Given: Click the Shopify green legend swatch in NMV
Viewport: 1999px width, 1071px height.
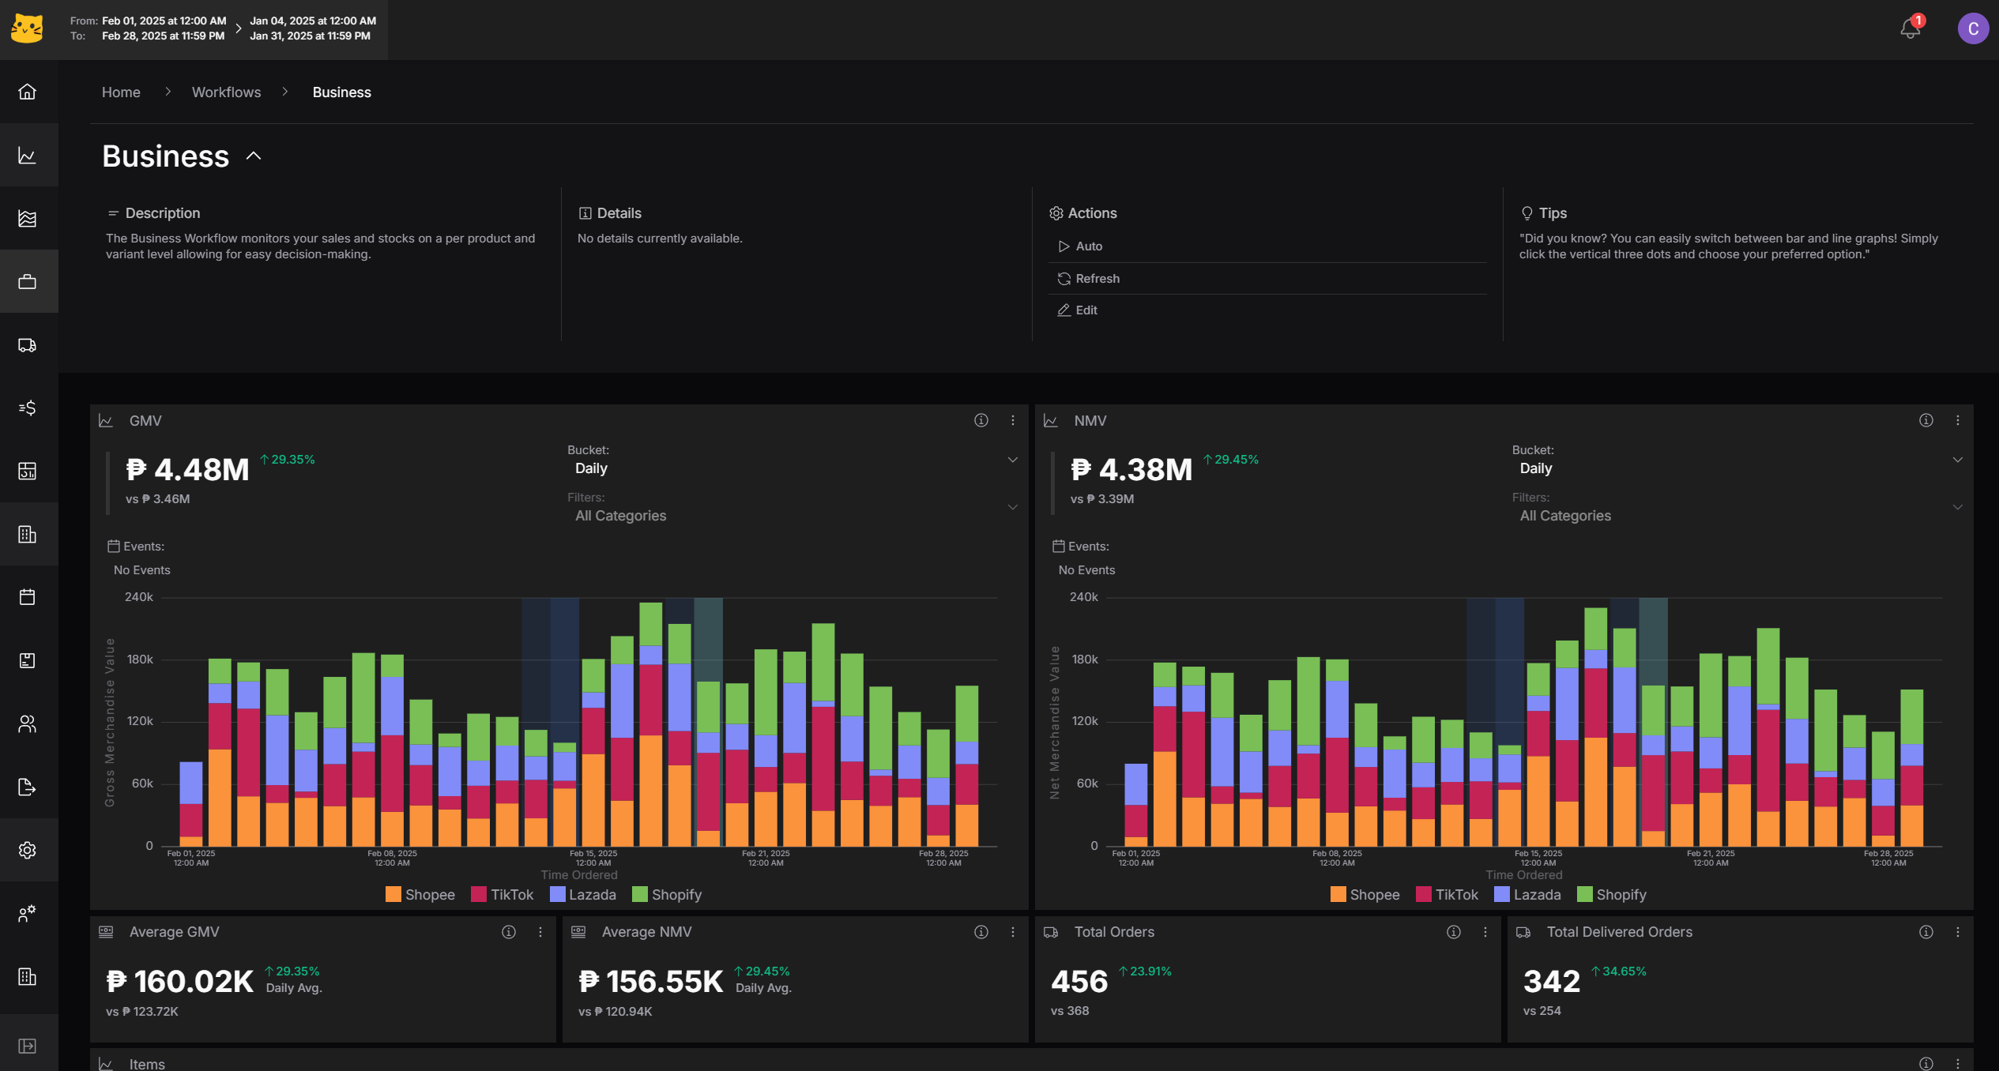Looking at the screenshot, I should 1584,895.
